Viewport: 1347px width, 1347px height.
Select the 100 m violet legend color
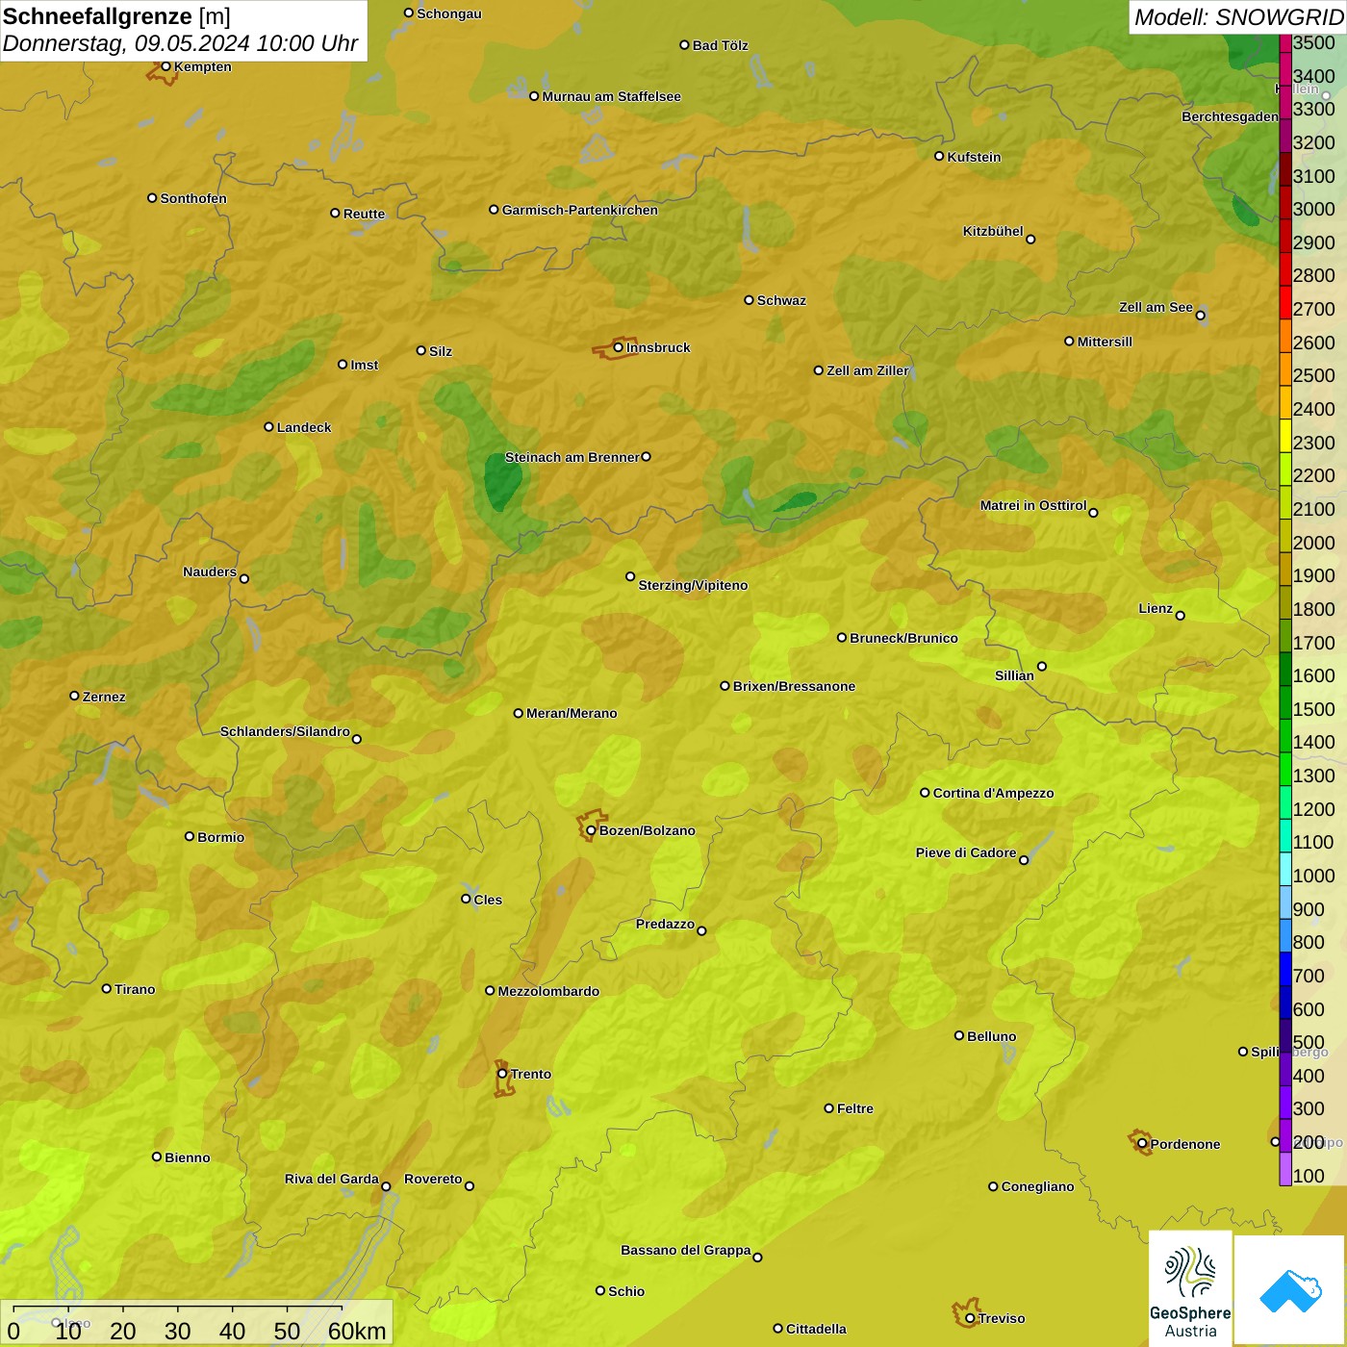(x=1285, y=1170)
